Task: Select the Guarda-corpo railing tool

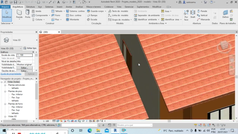Action: coord(95,11)
